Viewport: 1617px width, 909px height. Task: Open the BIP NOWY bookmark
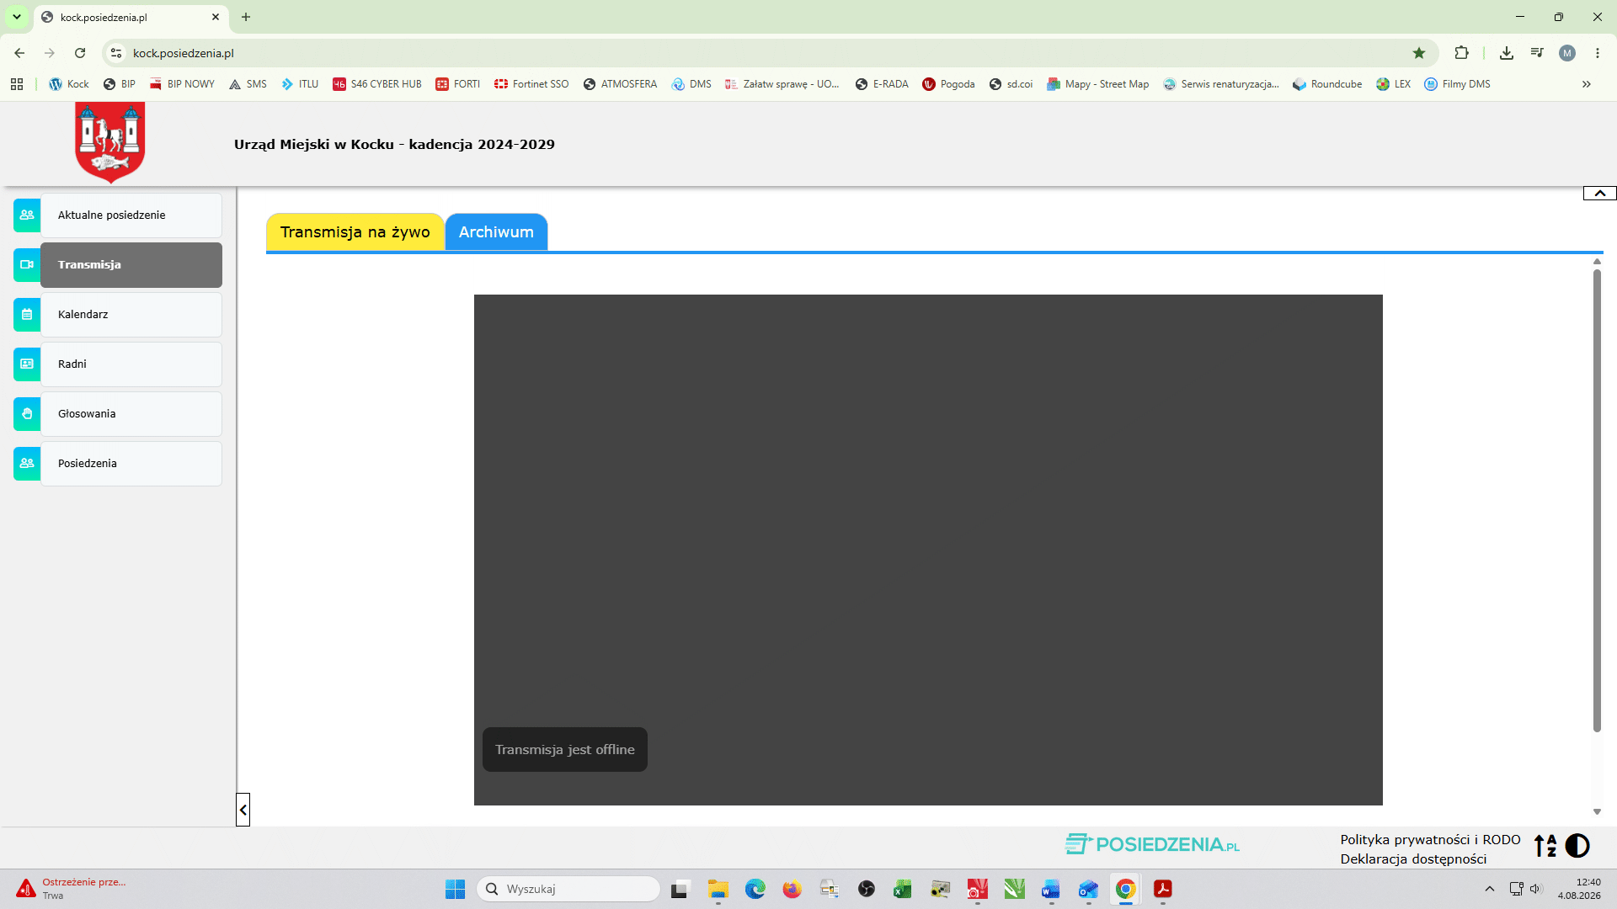point(182,84)
